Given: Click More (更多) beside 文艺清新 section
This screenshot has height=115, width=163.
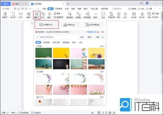Looking at the screenshot, I should pyautogui.click(x=102, y=72).
